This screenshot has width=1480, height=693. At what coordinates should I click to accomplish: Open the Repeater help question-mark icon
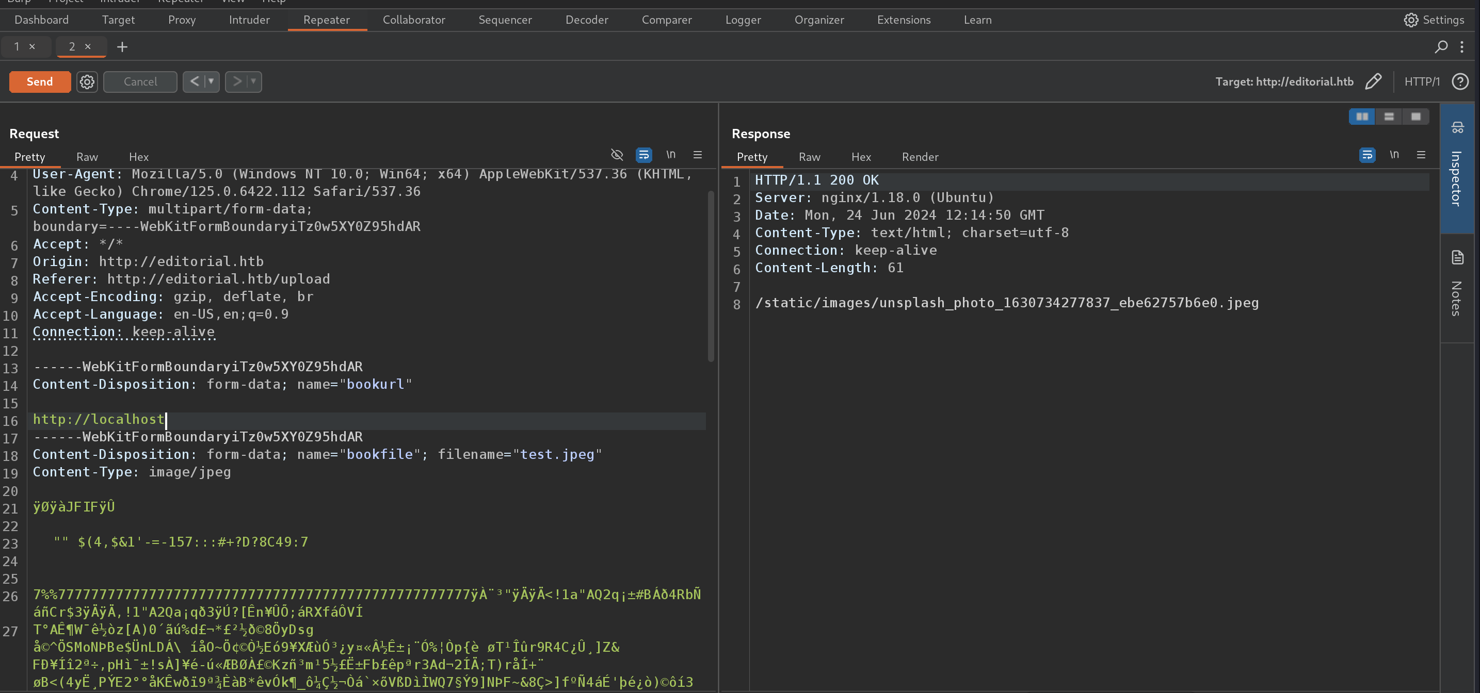tap(1460, 81)
